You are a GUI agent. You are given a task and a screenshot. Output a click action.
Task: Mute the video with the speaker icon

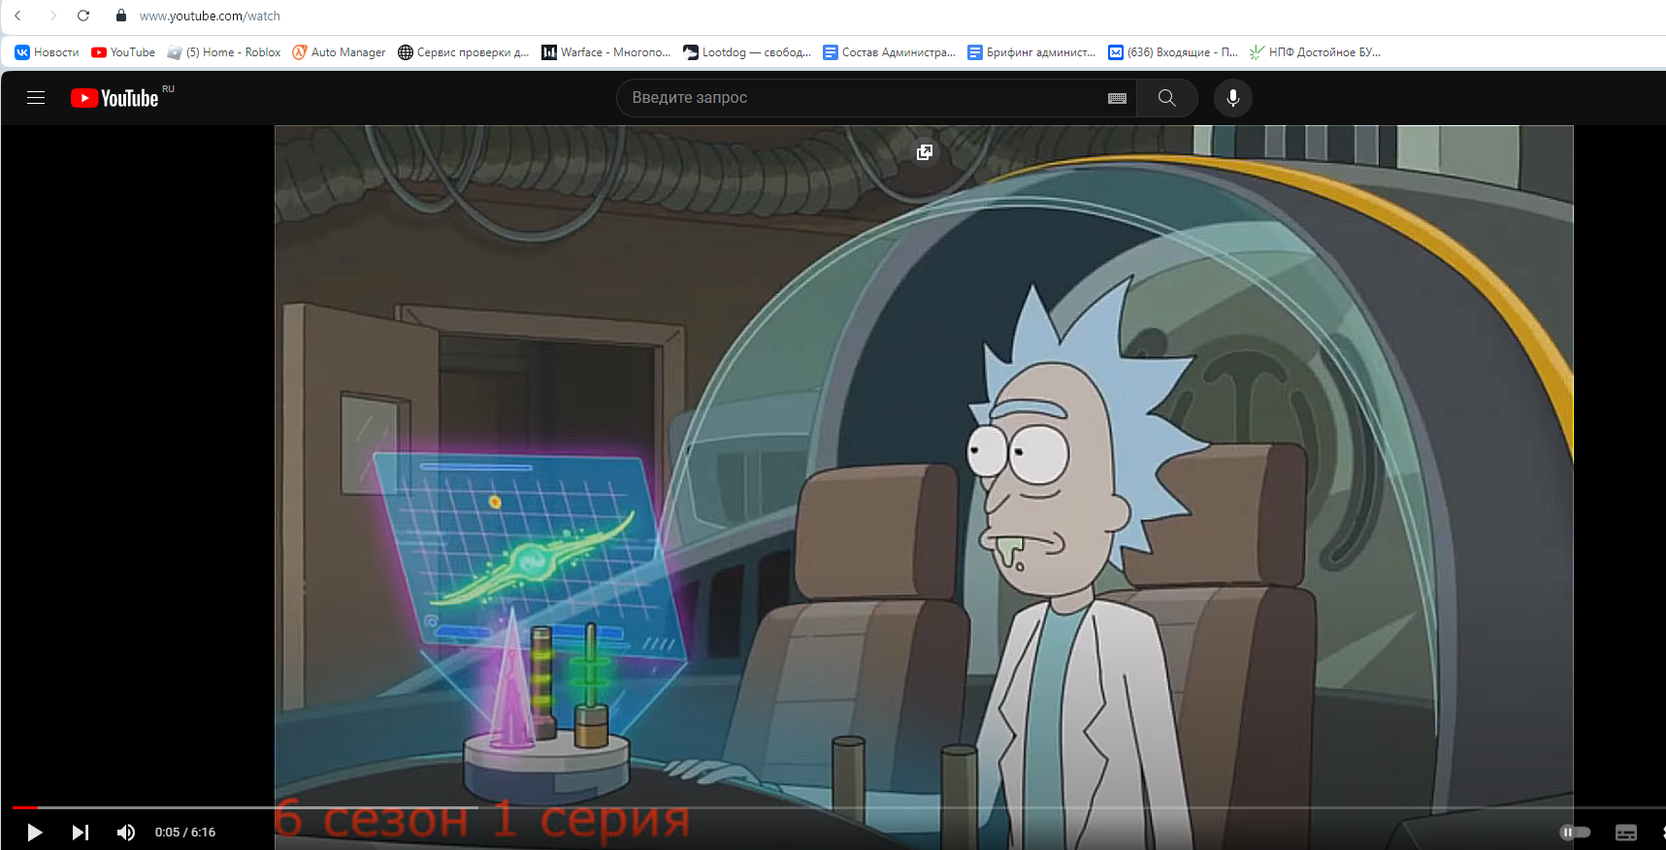(x=126, y=833)
